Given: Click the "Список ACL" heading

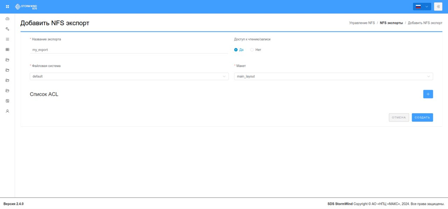Looking at the screenshot, I should click(44, 94).
